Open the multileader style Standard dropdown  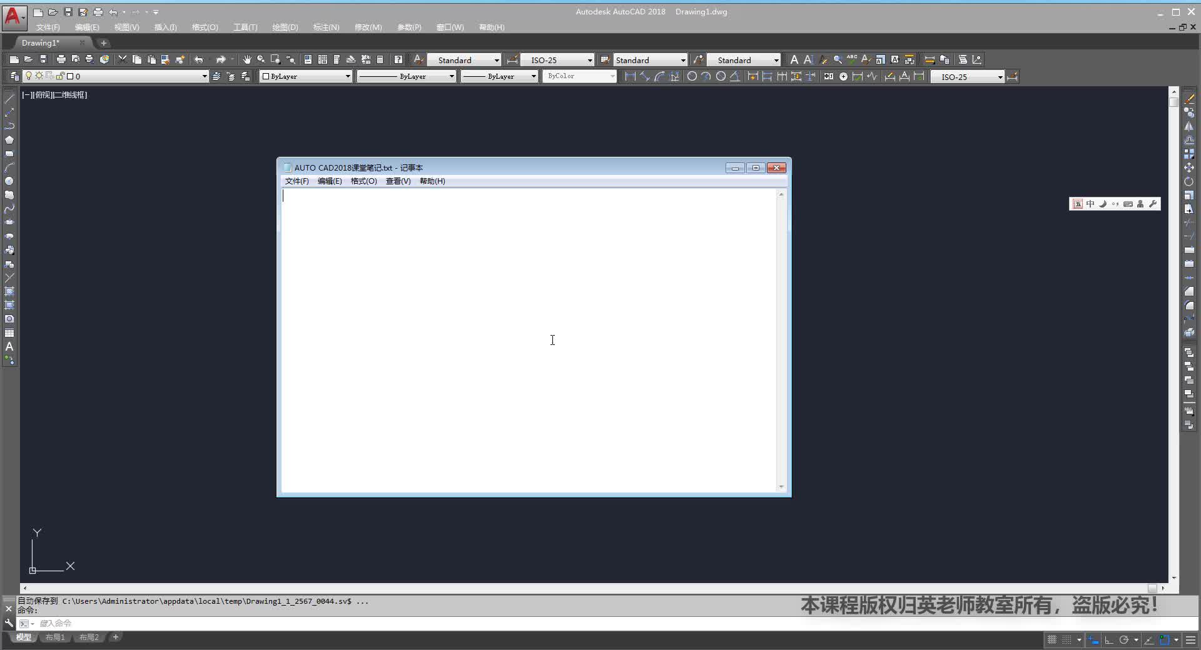(x=744, y=60)
